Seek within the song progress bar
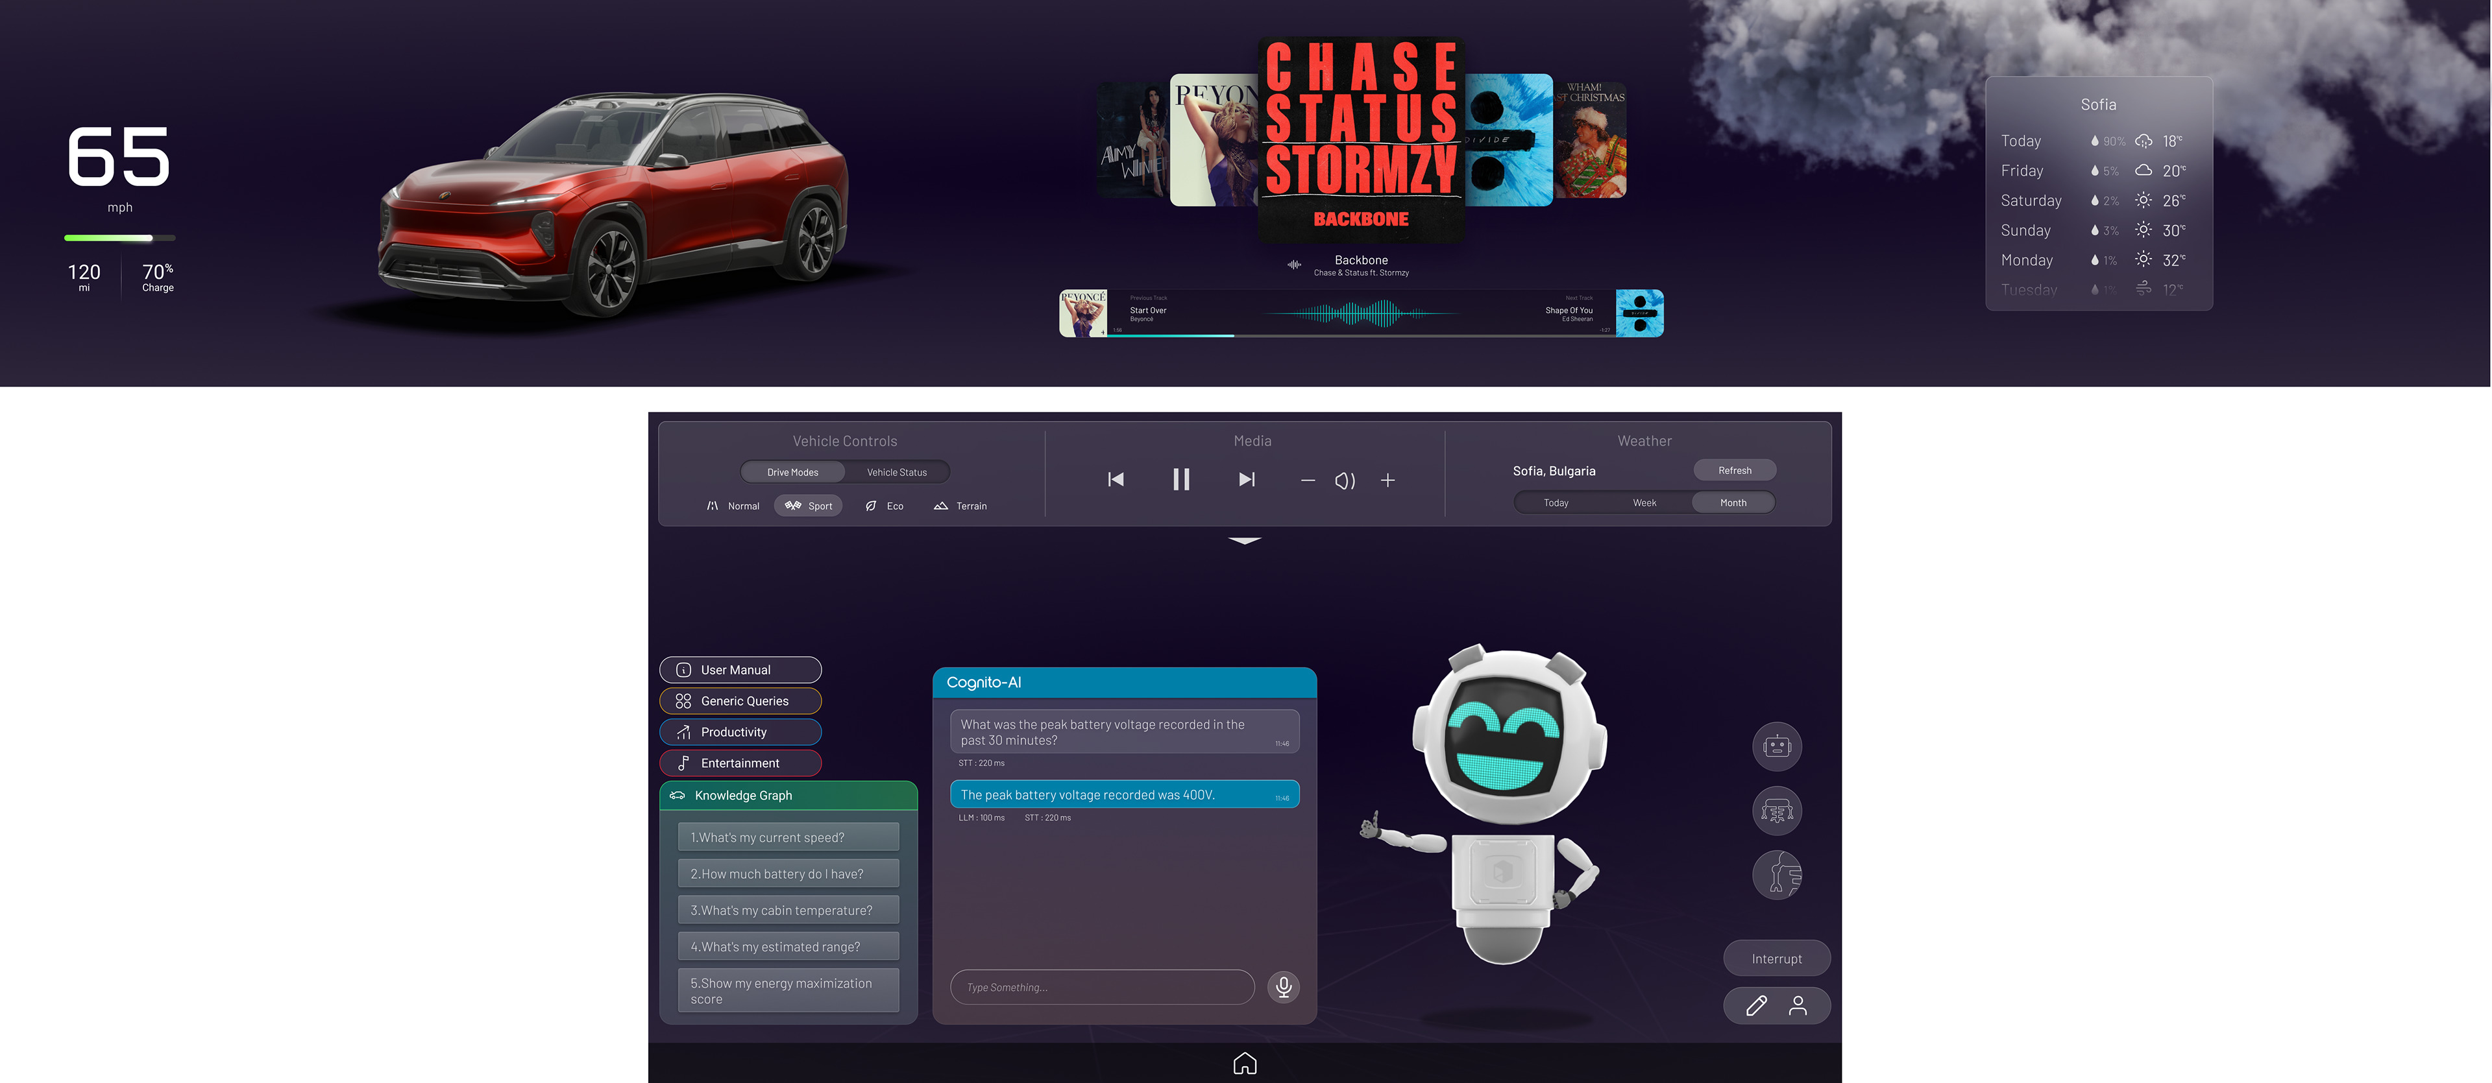2492x1083 pixels. coord(1361,335)
